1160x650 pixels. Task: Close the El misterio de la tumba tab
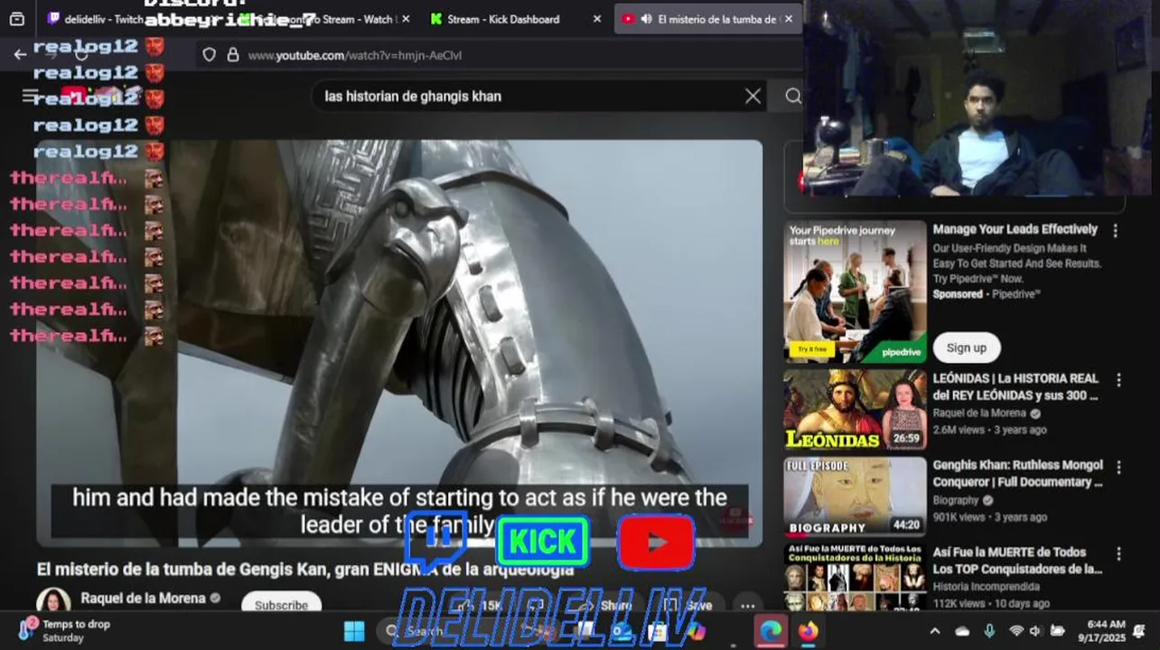[x=789, y=19]
